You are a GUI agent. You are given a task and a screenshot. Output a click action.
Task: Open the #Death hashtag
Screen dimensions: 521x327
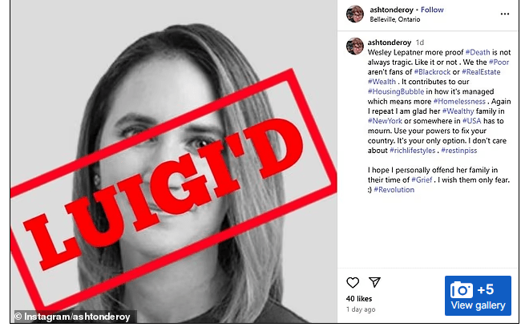coord(478,52)
